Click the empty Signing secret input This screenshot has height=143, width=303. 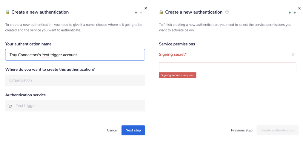227,67
